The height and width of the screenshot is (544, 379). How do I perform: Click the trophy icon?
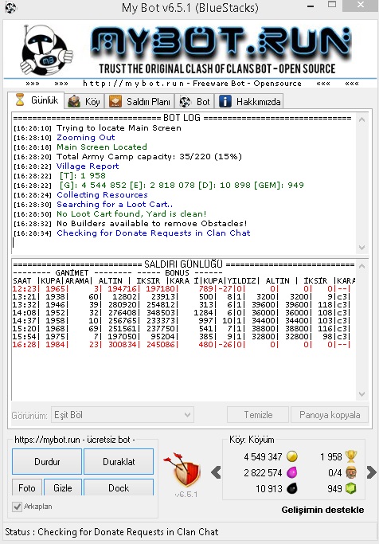click(x=350, y=456)
